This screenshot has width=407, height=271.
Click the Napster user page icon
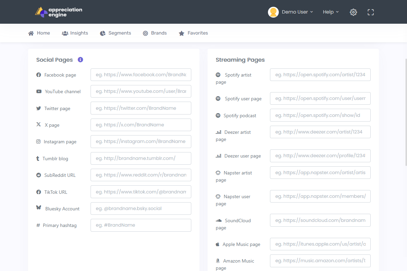point(218,196)
